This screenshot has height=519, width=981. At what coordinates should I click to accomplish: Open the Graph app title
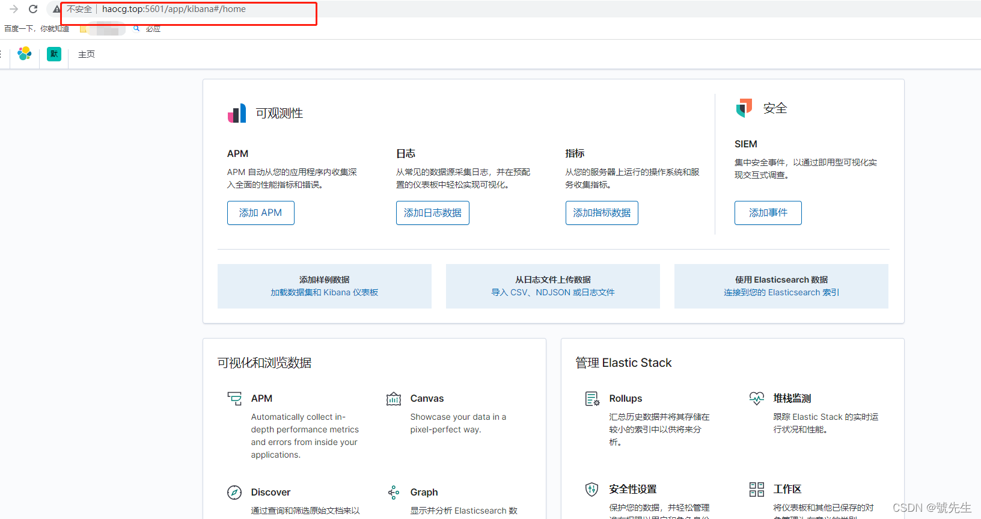(x=424, y=492)
